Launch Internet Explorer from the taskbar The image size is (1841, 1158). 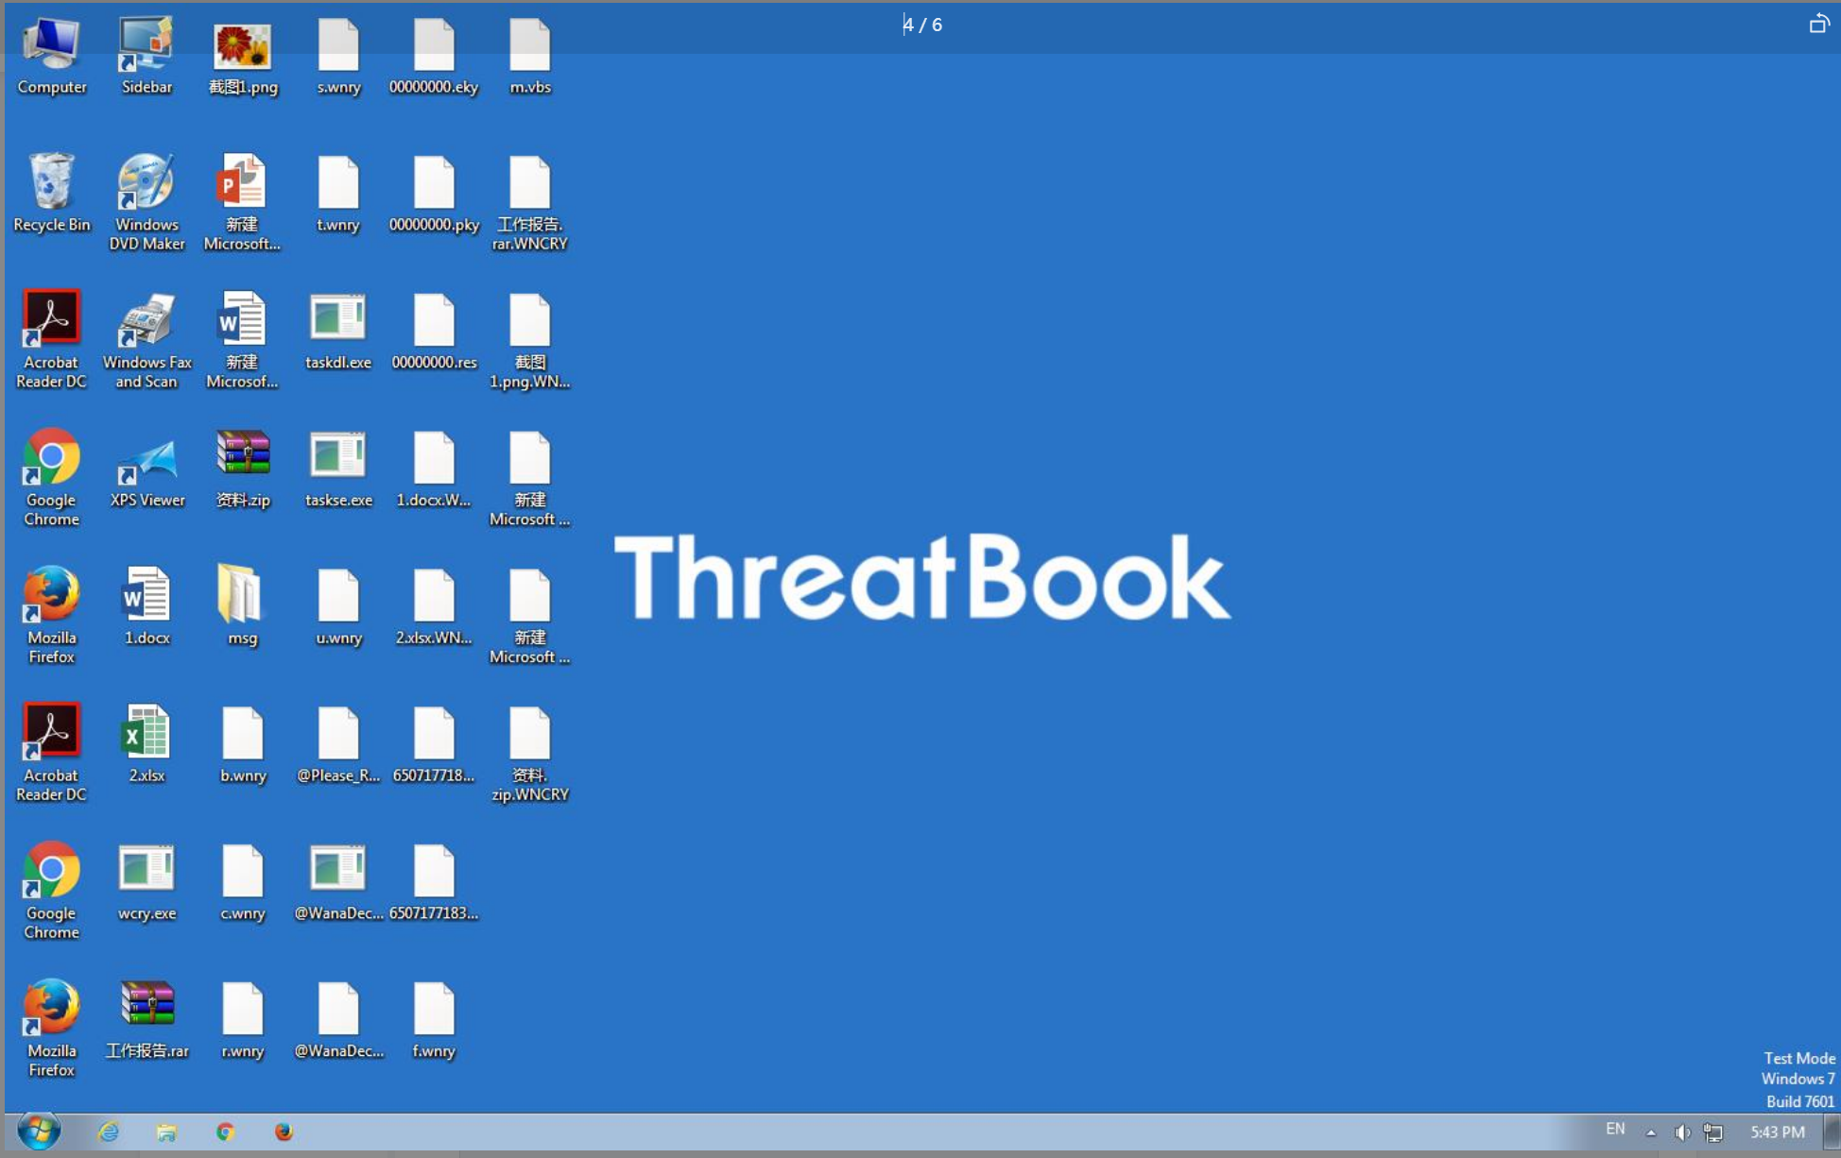pyautogui.click(x=109, y=1132)
